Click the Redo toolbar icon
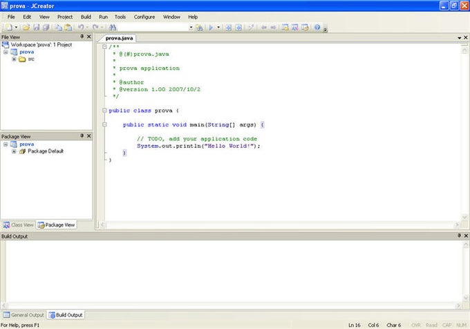Viewport: 470px width, 329px height. (x=95, y=28)
